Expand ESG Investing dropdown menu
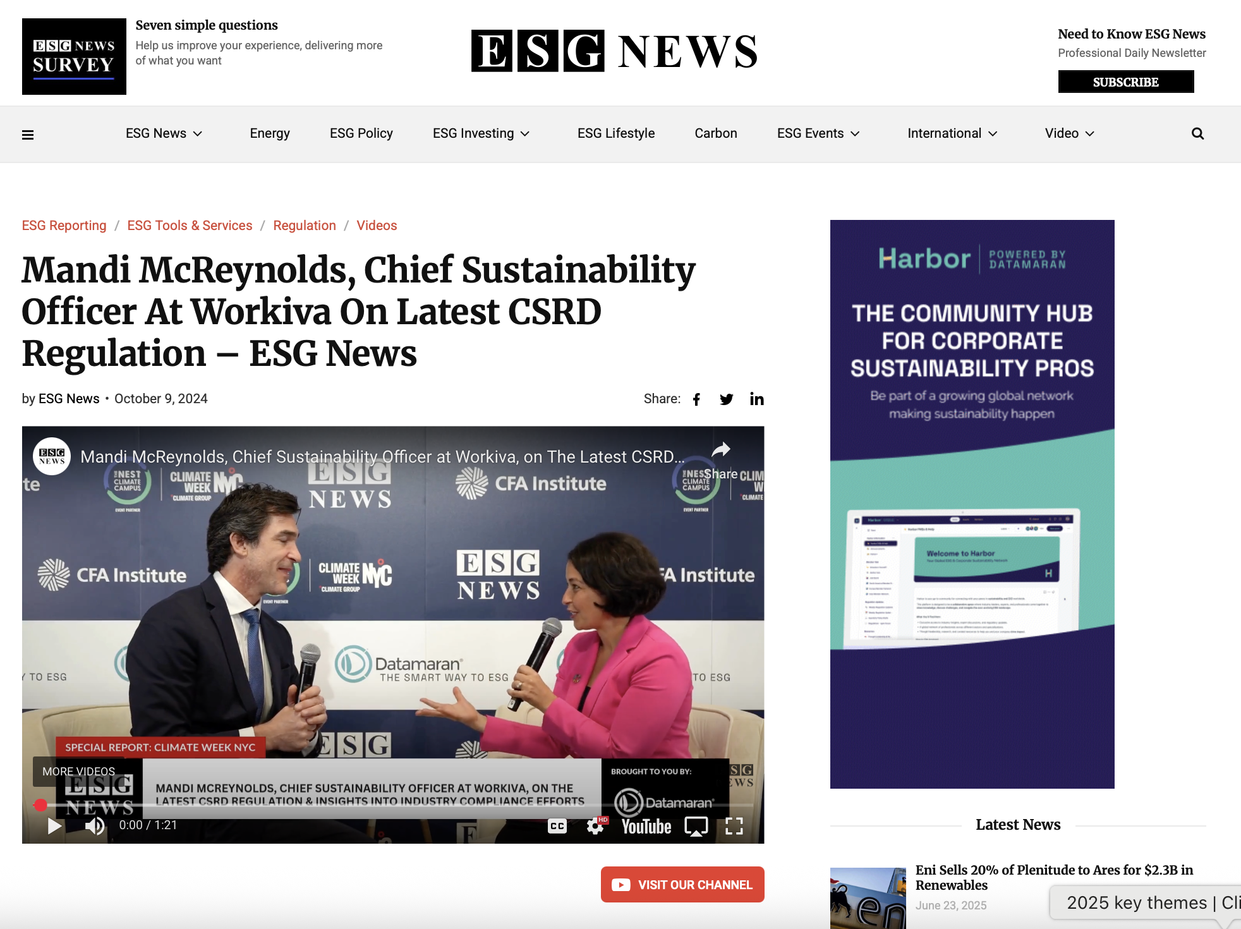Viewport: 1241px width, 929px height. [x=481, y=133]
